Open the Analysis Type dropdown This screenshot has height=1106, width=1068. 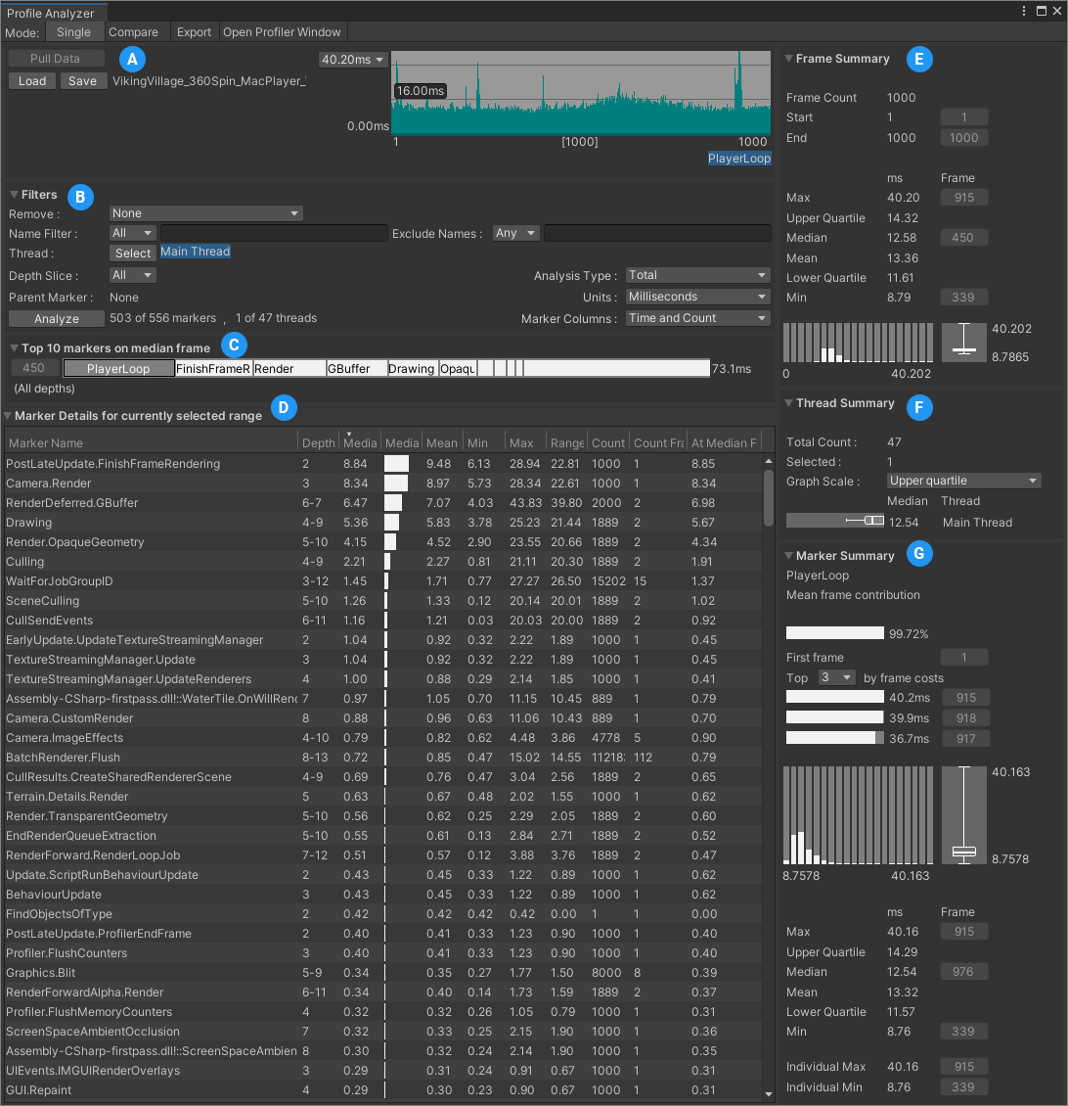(x=697, y=275)
